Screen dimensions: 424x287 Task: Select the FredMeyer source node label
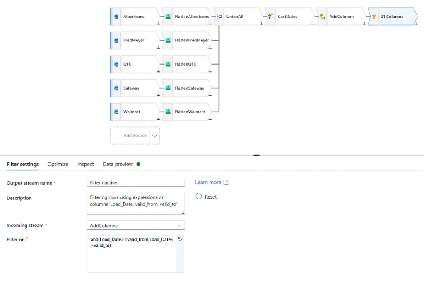point(134,40)
